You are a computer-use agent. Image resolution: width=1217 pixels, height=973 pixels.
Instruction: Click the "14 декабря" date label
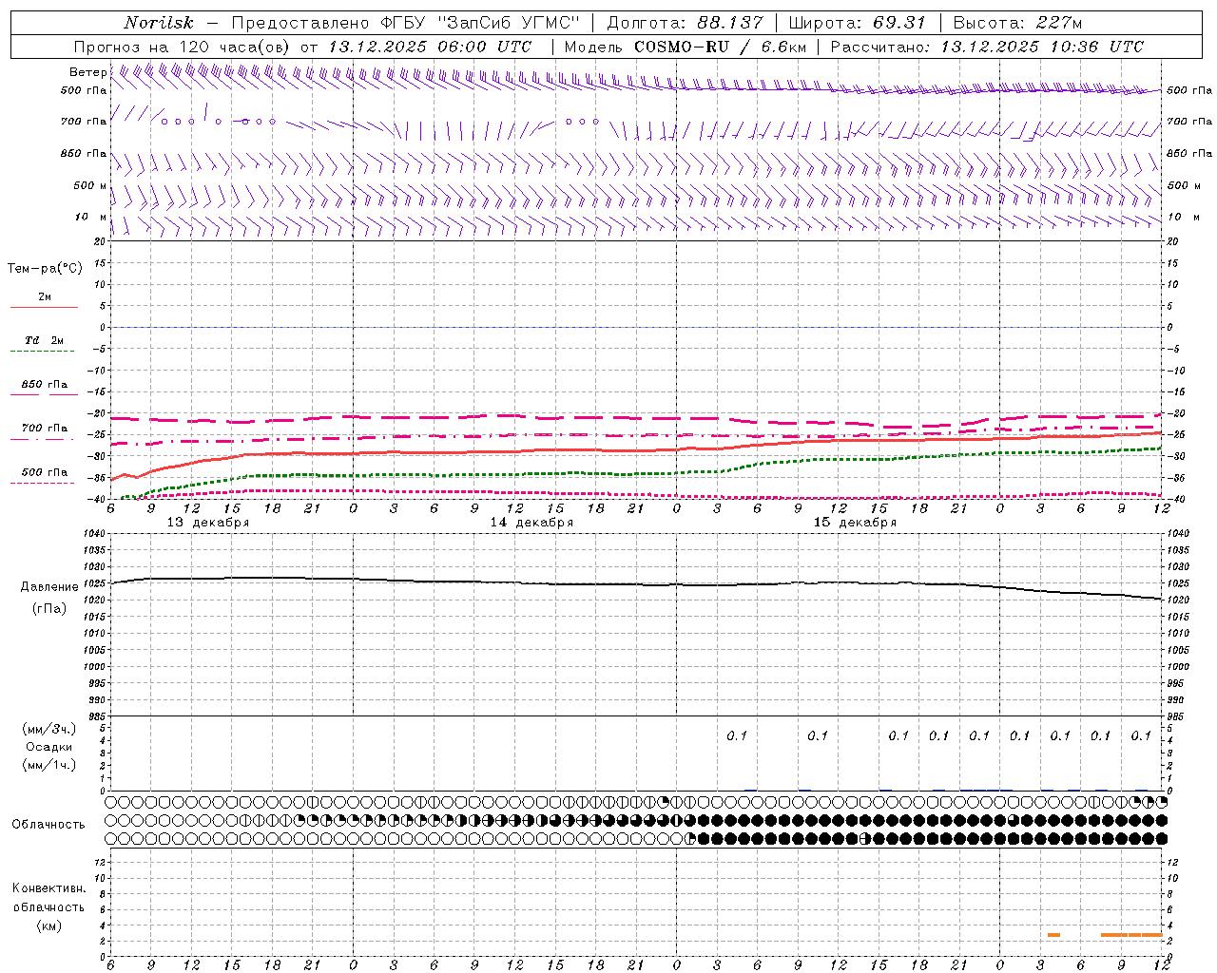tap(531, 523)
